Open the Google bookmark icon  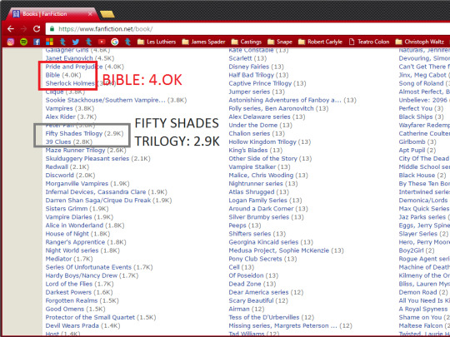point(114,42)
